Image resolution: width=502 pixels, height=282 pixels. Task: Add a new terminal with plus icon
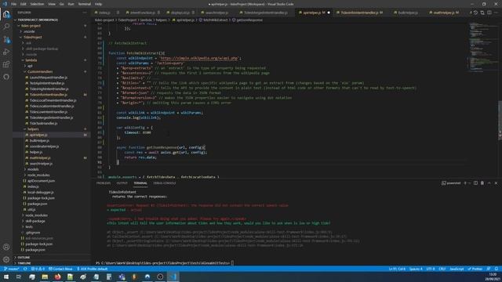[x=465, y=183]
